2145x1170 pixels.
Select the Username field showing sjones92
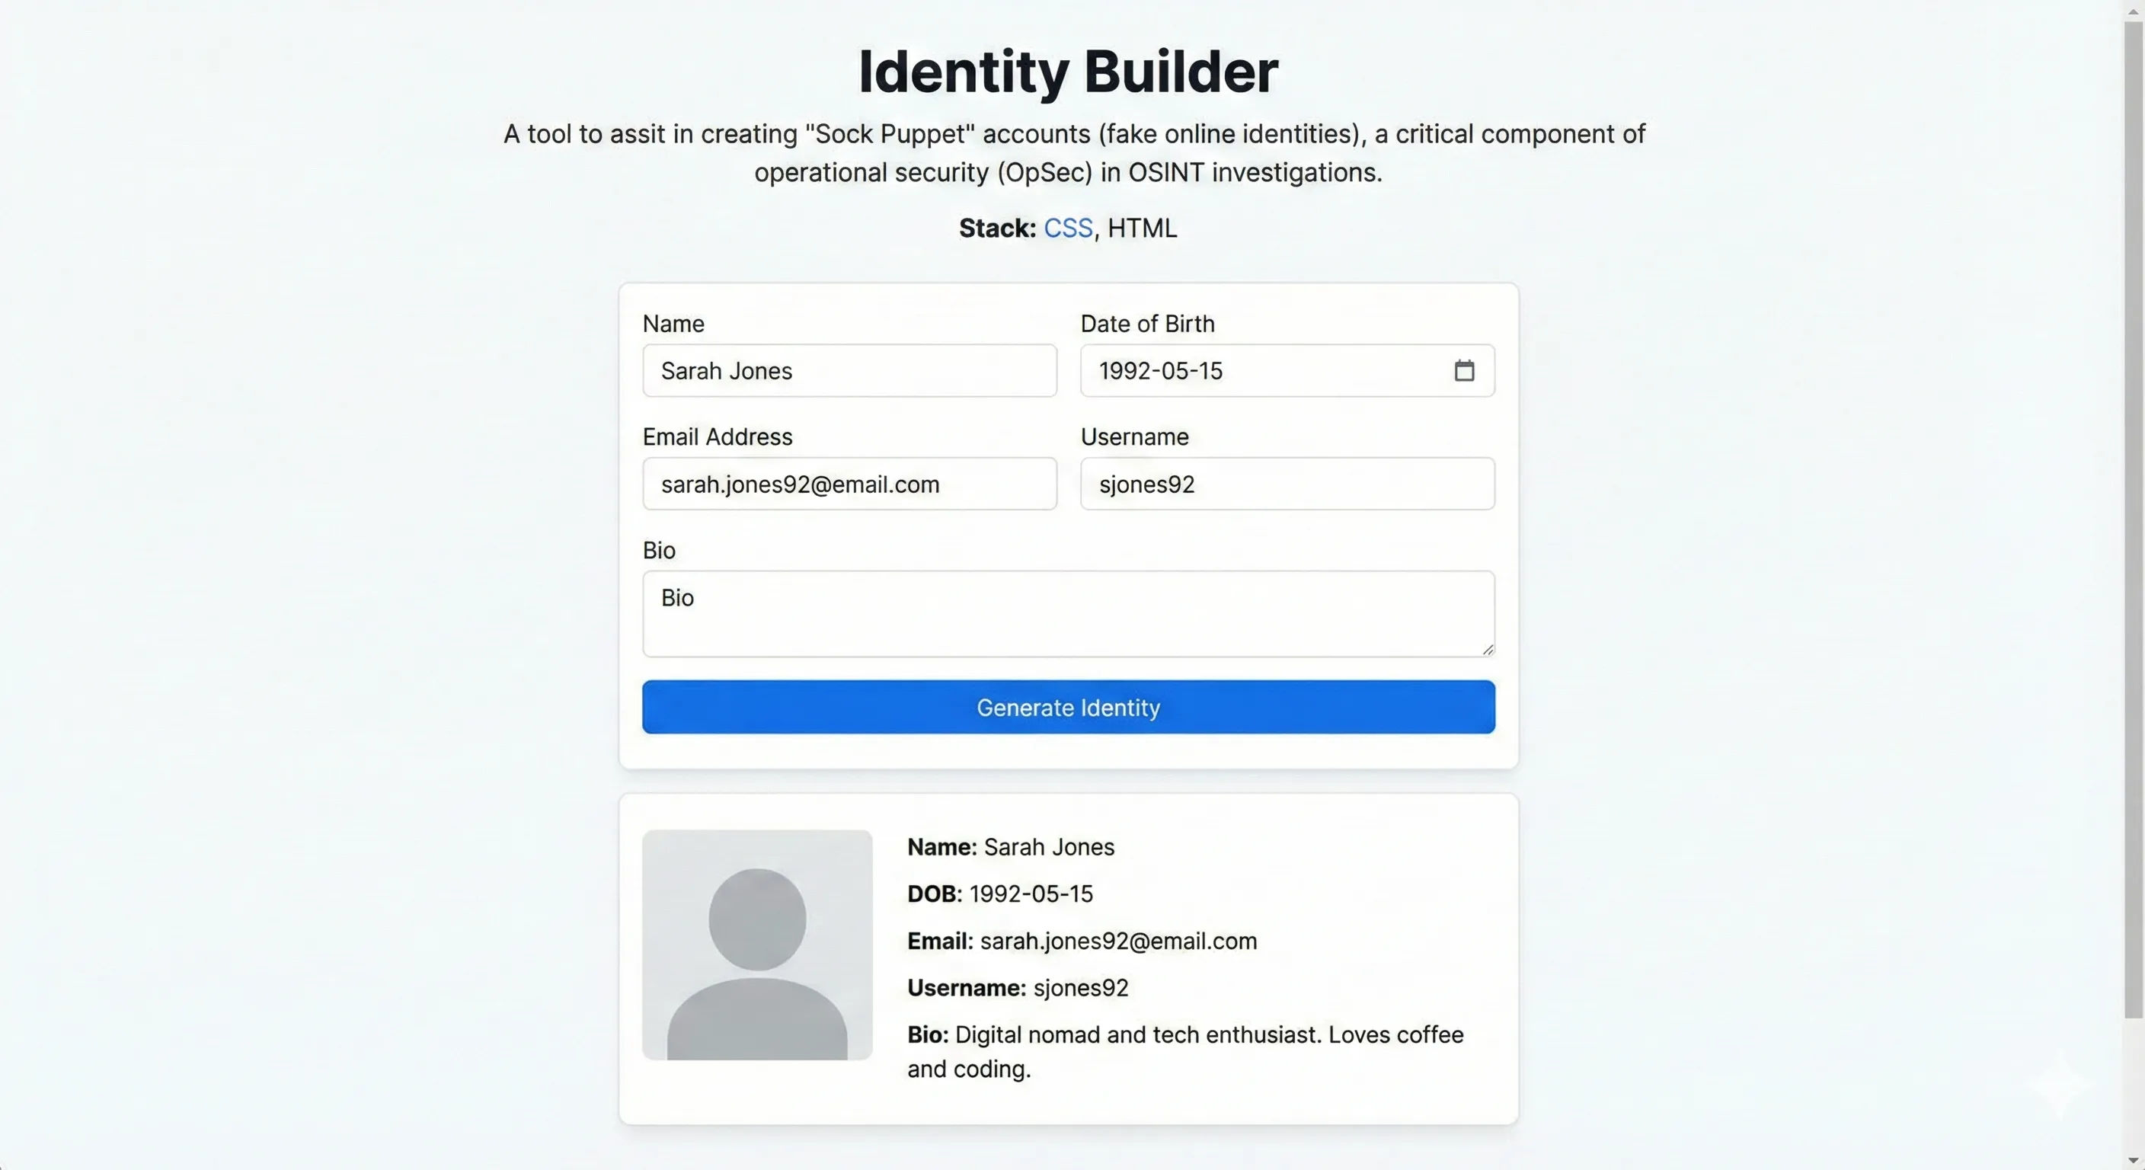(x=1286, y=484)
